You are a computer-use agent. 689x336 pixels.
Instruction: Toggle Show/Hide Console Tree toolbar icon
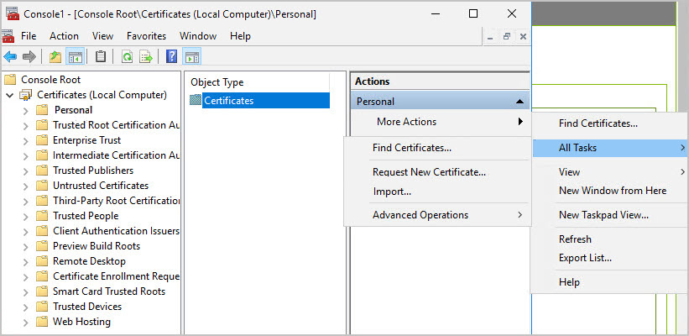76,57
